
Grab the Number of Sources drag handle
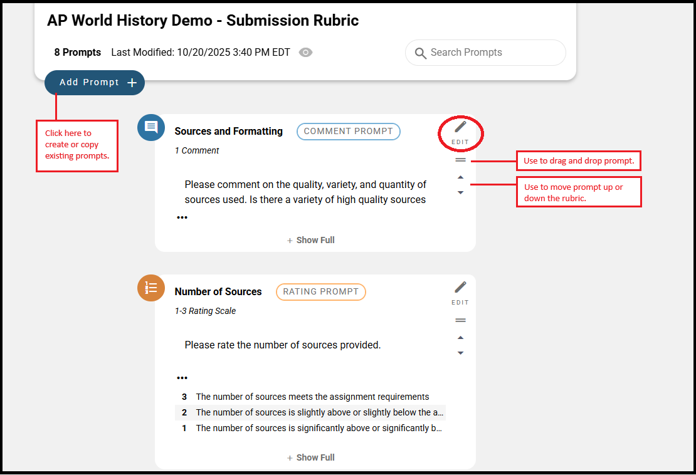pyautogui.click(x=460, y=320)
